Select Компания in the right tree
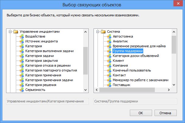Image resolution: width=185 pixels, height=123 pixels. (x=120, y=65)
